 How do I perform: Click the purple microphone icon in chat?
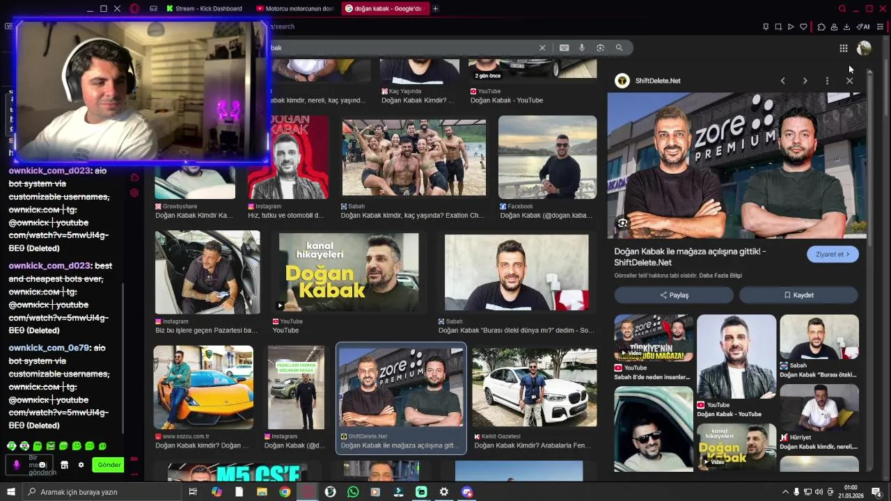pyautogui.click(x=17, y=465)
